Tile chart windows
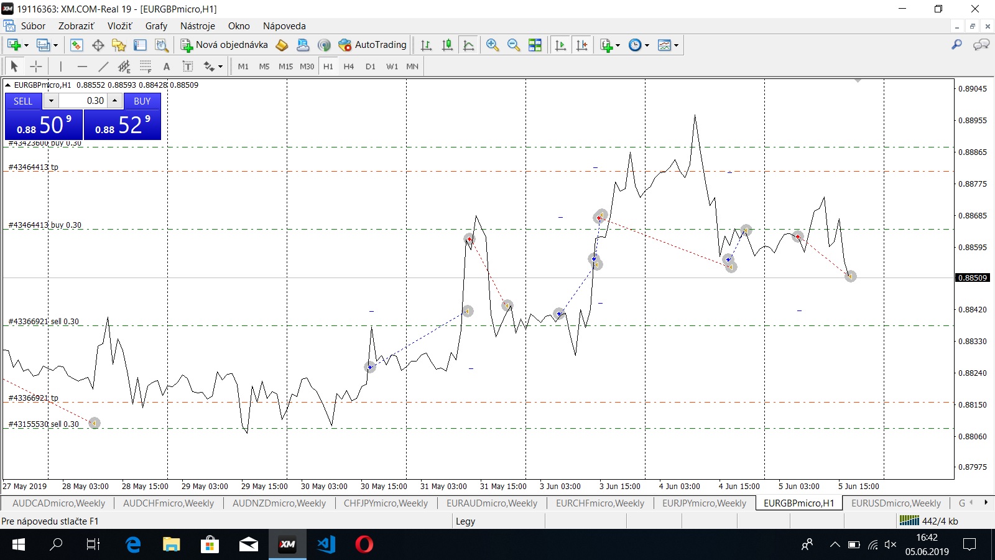Image resolution: width=995 pixels, height=560 pixels. pyautogui.click(x=535, y=45)
